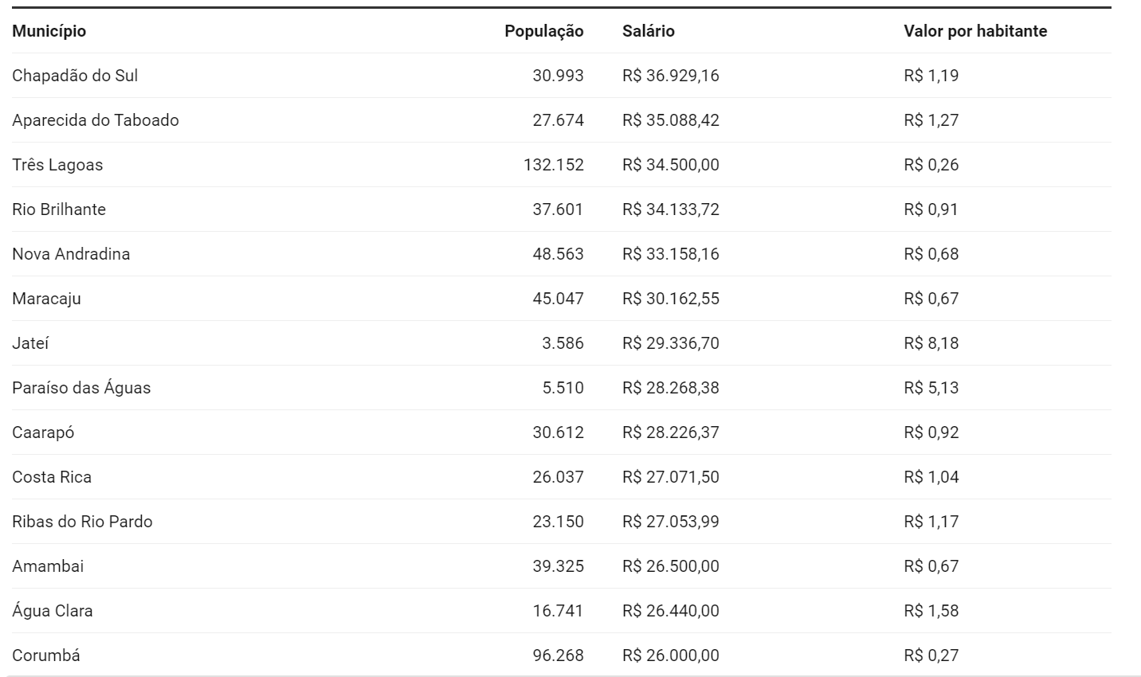This screenshot has width=1141, height=677.
Task: Sort table by Município column header
Action: 49,31
